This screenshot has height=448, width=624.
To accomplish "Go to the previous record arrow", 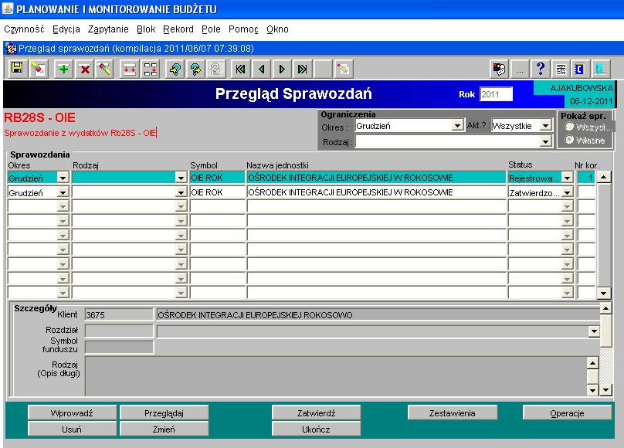I will [262, 69].
